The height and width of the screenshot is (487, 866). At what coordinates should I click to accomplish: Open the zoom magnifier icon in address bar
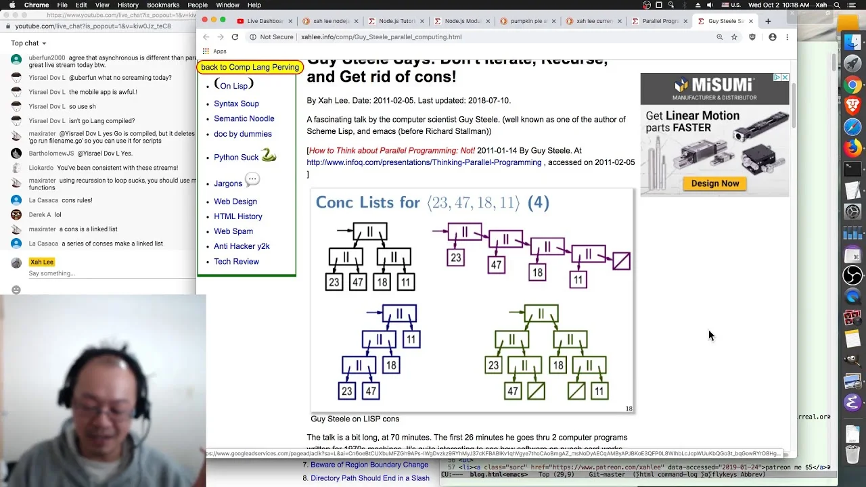[720, 37]
